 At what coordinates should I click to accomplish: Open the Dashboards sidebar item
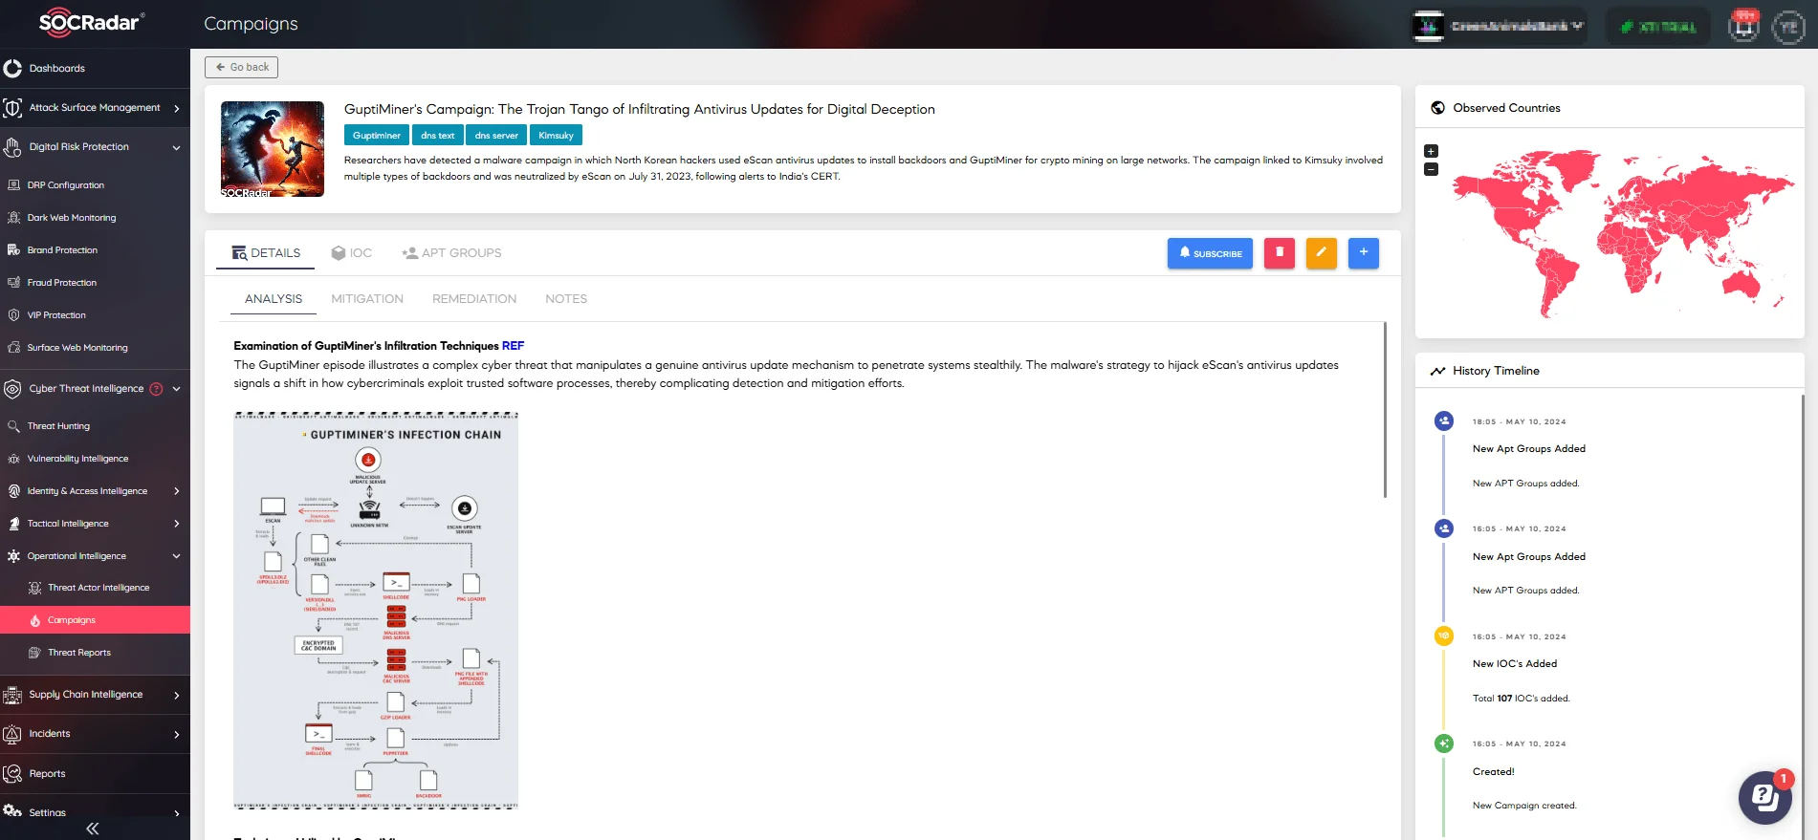point(95,69)
